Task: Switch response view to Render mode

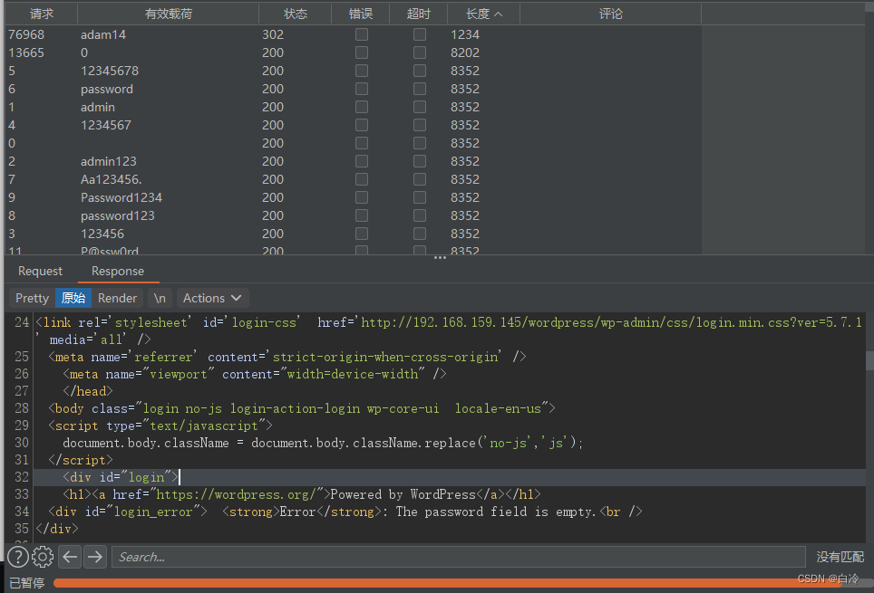Action: (x=117, y=298)
